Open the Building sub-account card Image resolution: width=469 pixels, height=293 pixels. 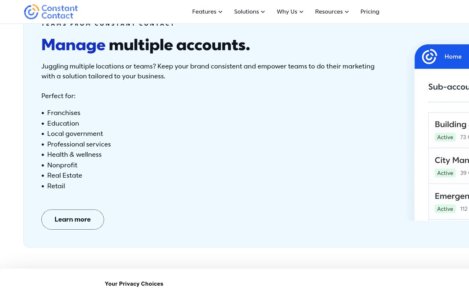449,130
